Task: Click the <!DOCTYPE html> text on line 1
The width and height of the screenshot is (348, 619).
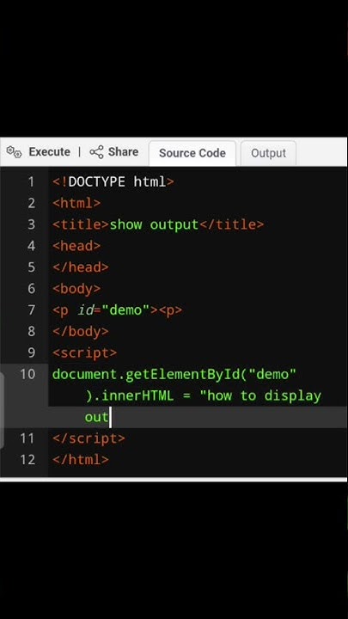Action: (x=113, y=182)
